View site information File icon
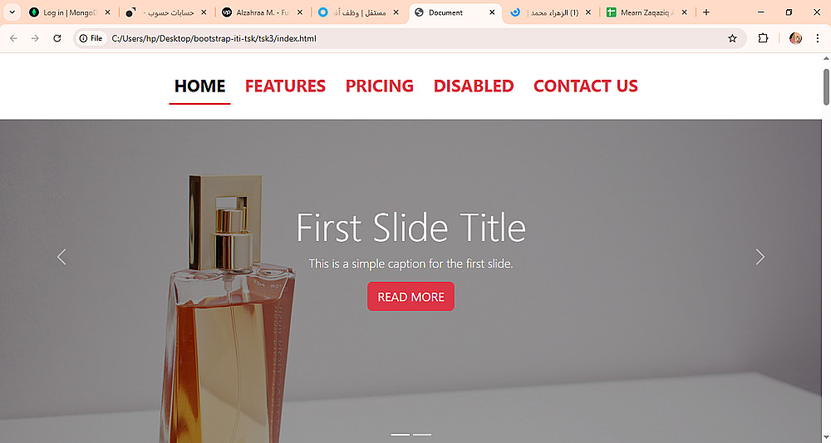Image resolution: width=831 pixels, height=443 pixels. click(91, 38)
